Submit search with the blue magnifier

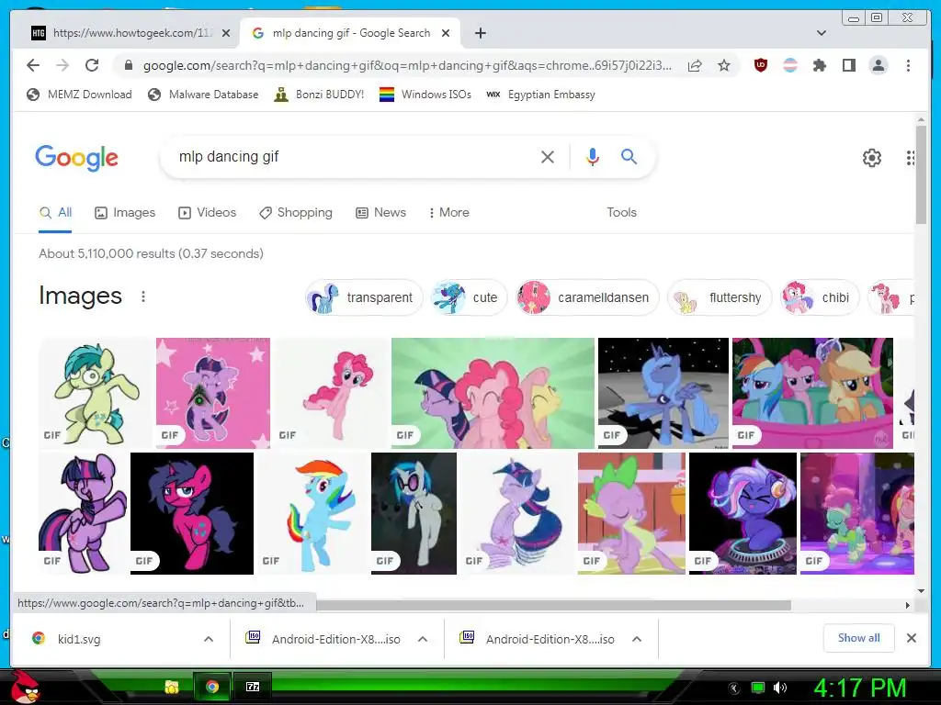pyautogui.click(x=629, y=157)
